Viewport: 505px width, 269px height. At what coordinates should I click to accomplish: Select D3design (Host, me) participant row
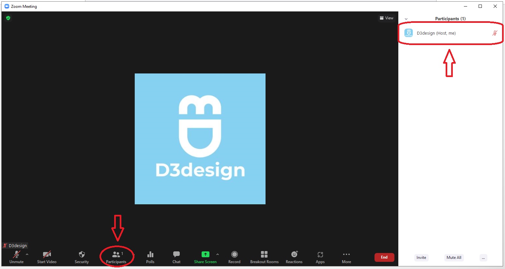451,33
